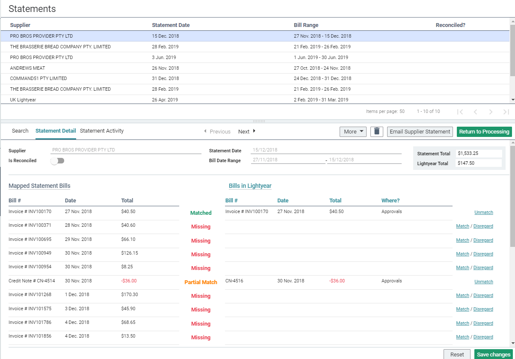515x359 pixels.
Task: Switch to Statement Activity tab
Action: tap(102, 131)
